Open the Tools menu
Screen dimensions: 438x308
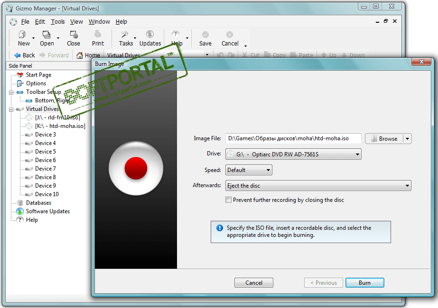click(58, 21)
